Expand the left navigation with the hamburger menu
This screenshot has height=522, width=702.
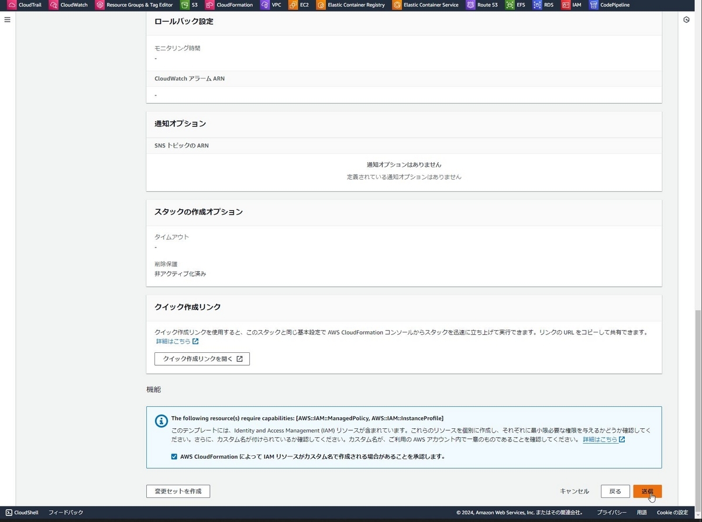[x=7, y=19]
